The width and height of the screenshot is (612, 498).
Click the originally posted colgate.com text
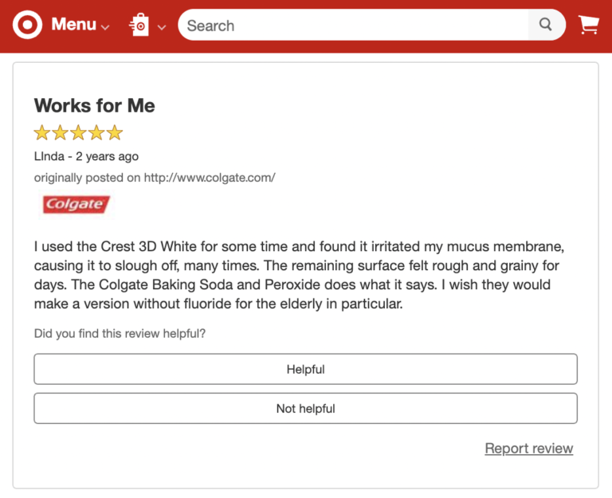[155, 178]
